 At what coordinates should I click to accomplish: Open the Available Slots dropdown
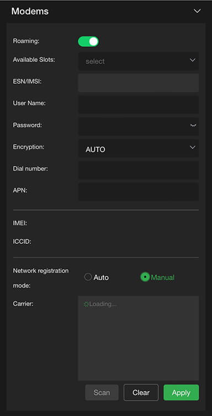coord(138,61)
